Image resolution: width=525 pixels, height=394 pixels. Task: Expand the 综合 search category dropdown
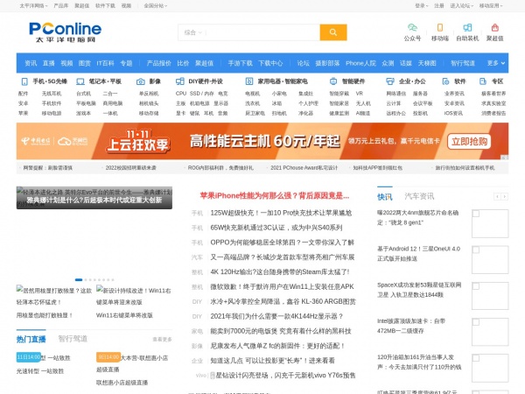(x=193, y=32)
